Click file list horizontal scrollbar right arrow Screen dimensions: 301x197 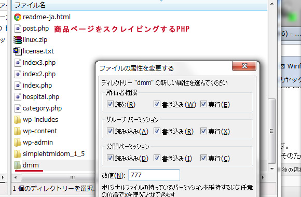click(x=263, y=177)
